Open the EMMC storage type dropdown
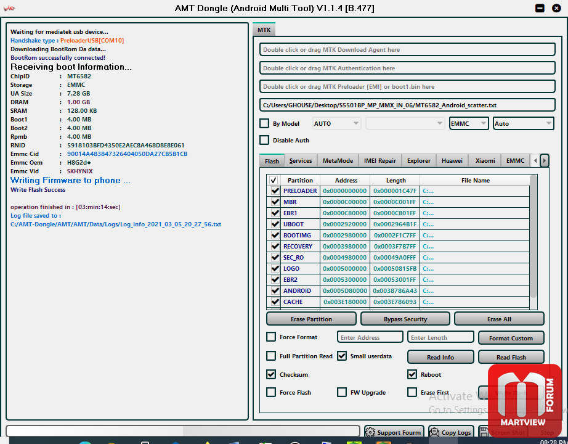The image size is (568, 444). [x=469, y=123]
